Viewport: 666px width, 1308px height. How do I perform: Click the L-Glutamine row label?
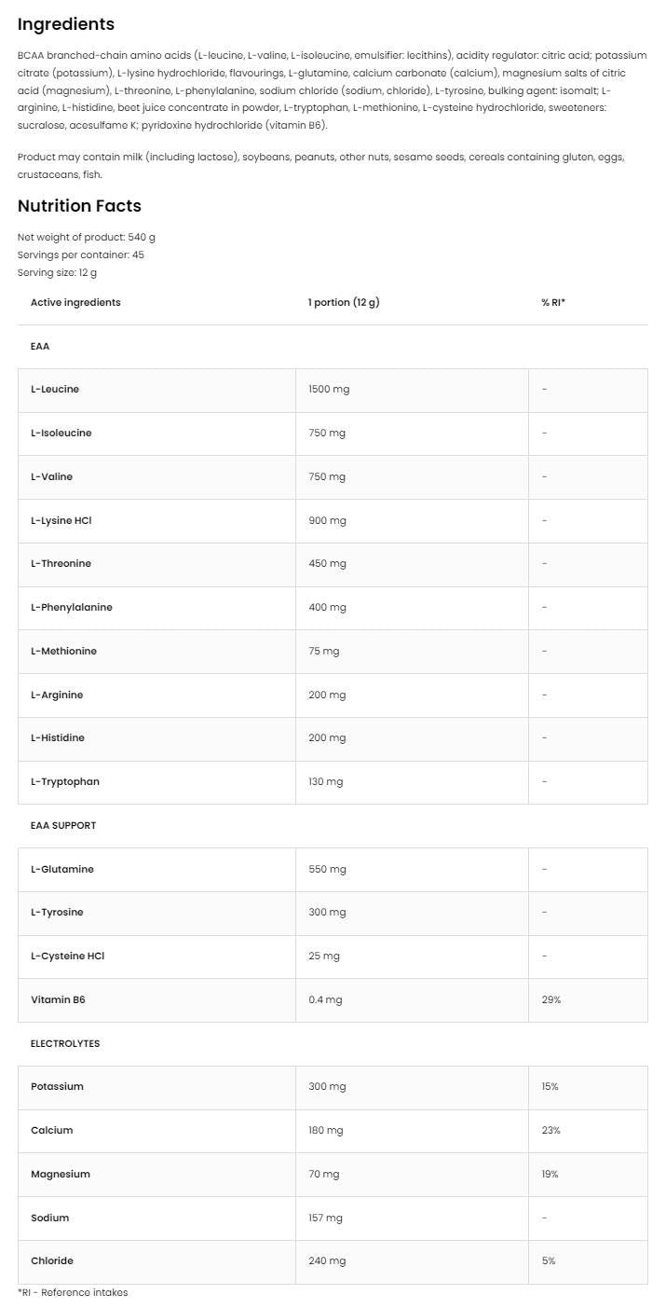click(62, 869)
